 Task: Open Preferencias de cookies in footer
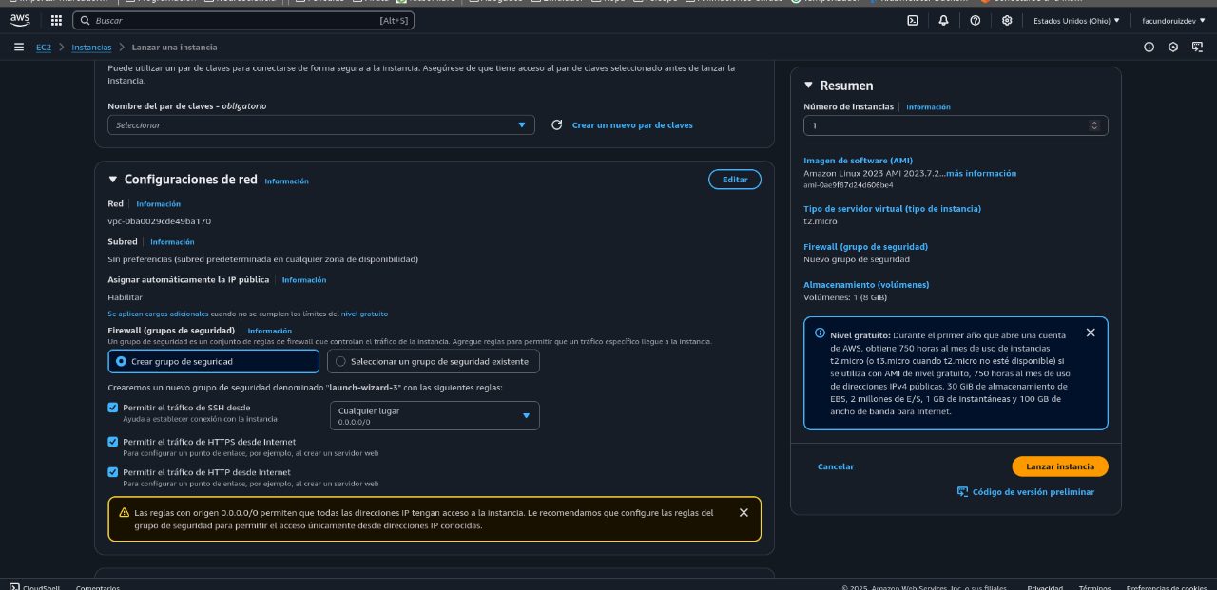(x=1167, y=587)
